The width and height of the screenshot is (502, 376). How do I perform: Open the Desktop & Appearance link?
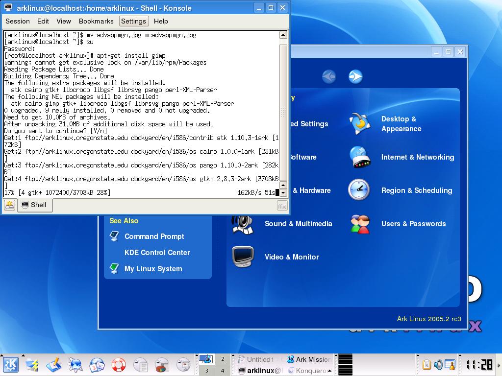pyautogui.click(x=402, y=124)
